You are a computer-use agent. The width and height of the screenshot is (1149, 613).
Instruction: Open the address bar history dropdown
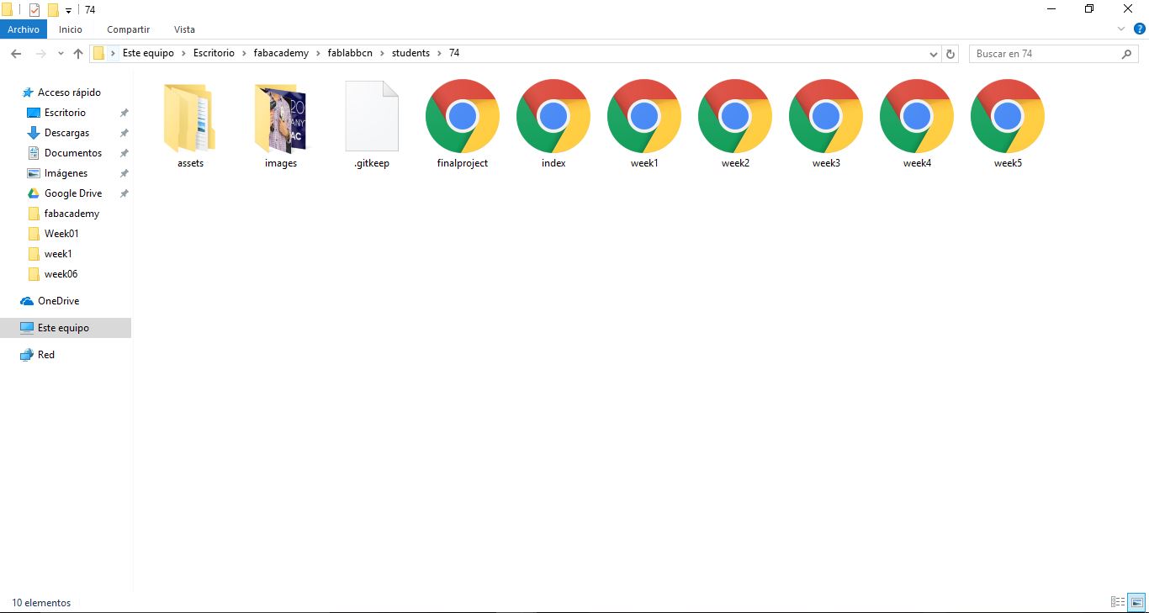(934, 54)
